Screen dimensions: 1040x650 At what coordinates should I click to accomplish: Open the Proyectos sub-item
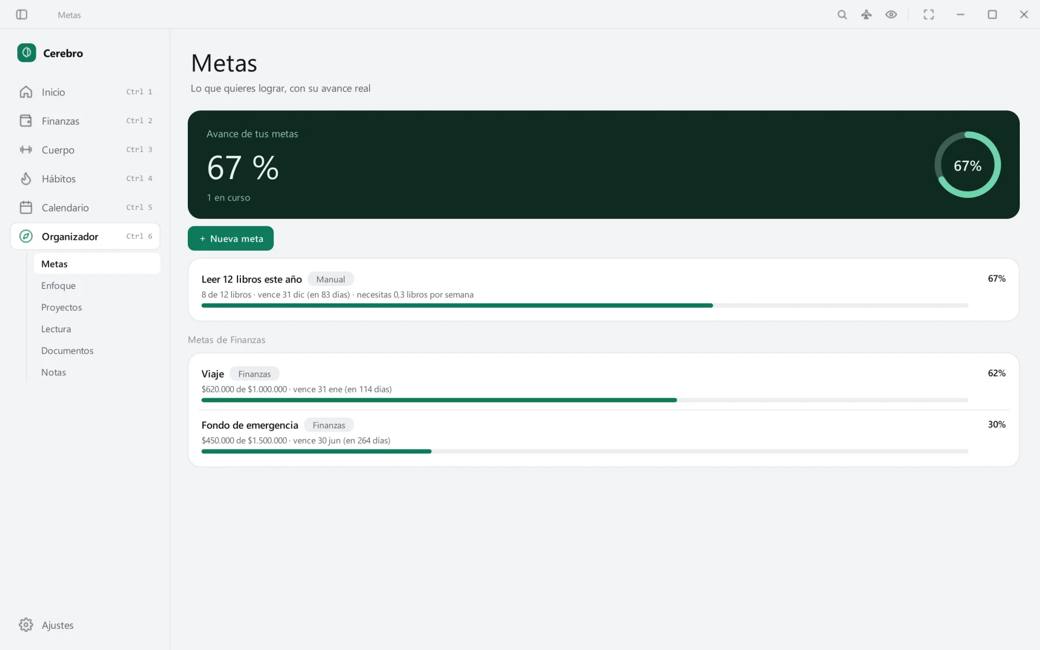(96, 307)
